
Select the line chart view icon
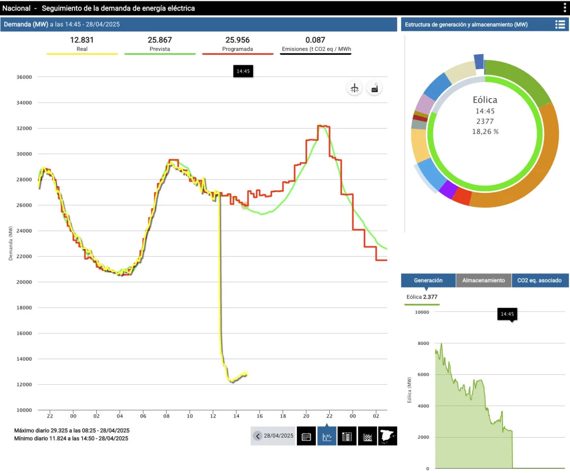[327, 436]
